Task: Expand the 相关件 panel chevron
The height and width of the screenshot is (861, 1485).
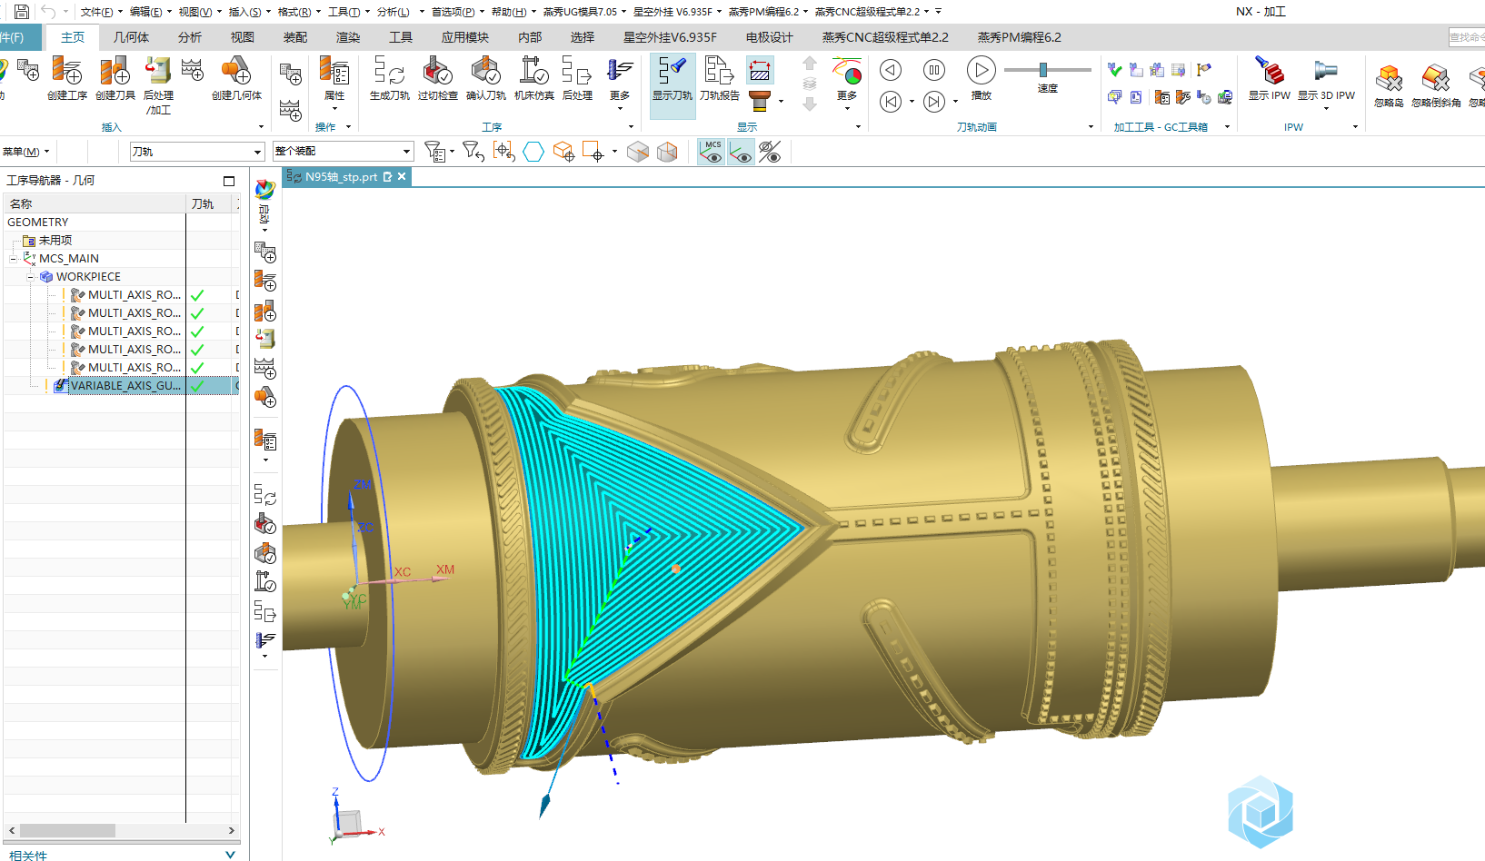Action: click(x=230, y=855)
